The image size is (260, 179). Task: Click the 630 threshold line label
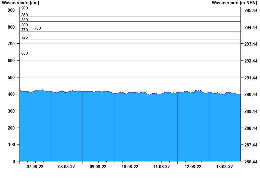(24, 53)
